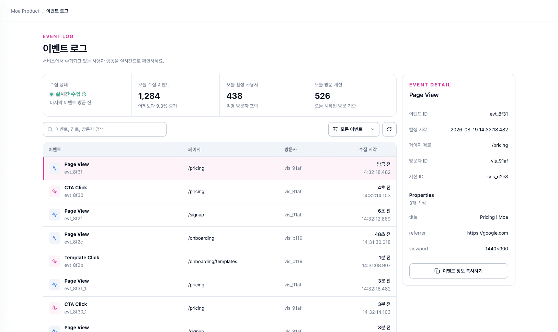Click timestamp 14:31:08.907
The width and height of the screenshot is (558, 332).
[376, 265]
